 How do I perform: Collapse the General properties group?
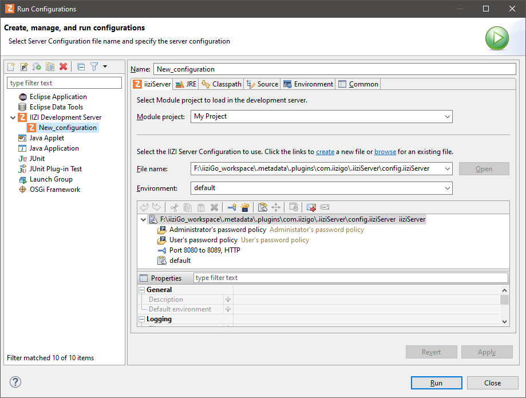[x=141, y=290]
